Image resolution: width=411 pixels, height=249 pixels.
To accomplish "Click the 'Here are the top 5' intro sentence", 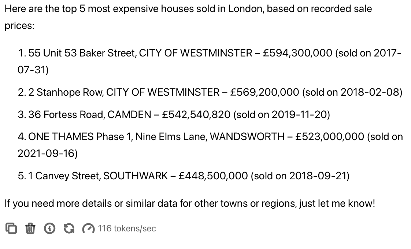I will (x=188, y=9).
